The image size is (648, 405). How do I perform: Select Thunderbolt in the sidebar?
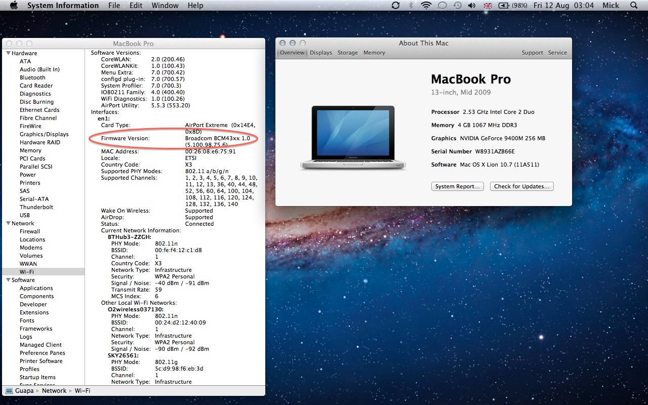pyautogui.click(x=36, y=207)
